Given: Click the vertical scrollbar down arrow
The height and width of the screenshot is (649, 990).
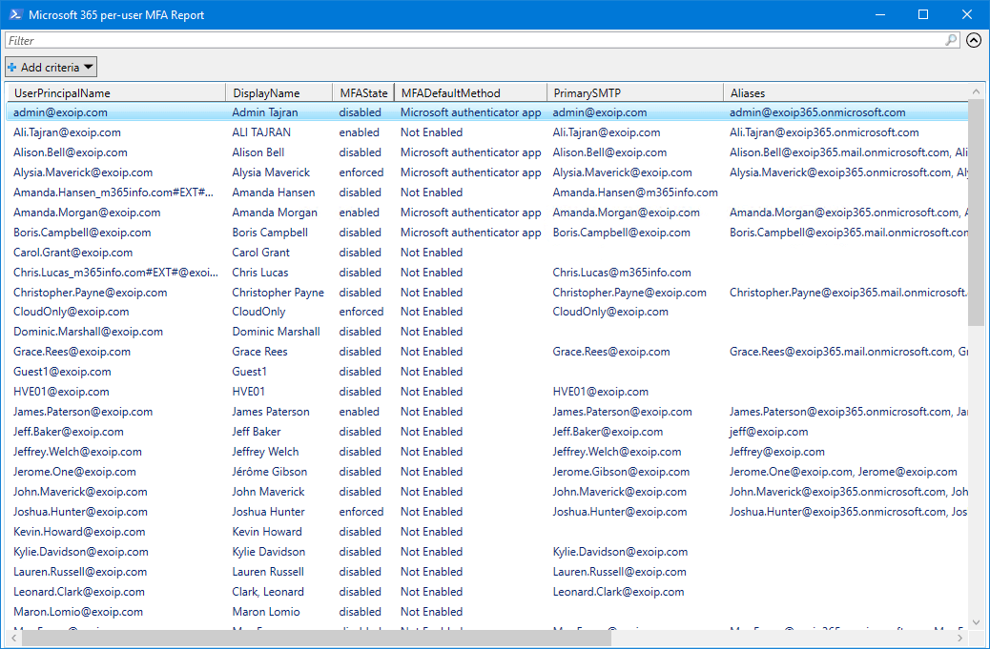Looking at the screenshot, I should [x=976, y=622].
